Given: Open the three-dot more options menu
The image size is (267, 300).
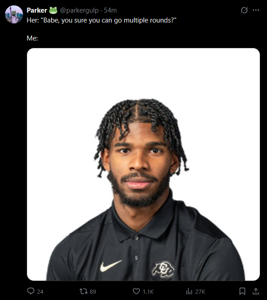Looking at the screenshot, I should click(256, 10).
